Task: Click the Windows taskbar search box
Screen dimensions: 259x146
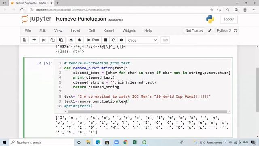Action: [42, 142]
